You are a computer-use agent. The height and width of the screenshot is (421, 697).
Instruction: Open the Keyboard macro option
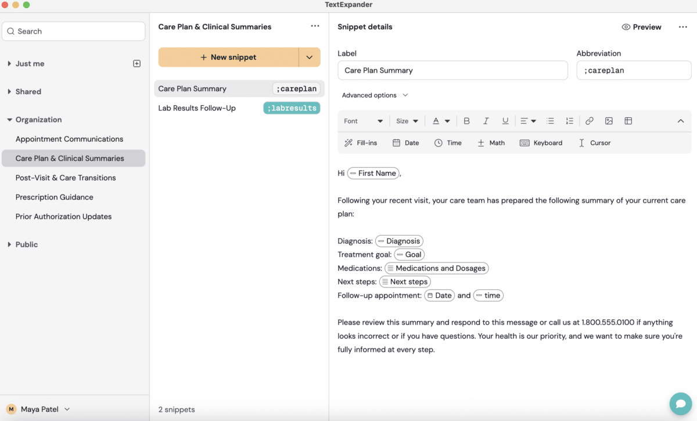541,143
